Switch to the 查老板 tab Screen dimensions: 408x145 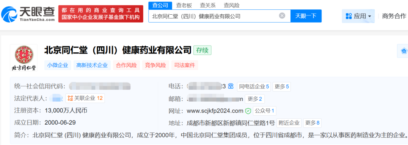coord(184,5)
